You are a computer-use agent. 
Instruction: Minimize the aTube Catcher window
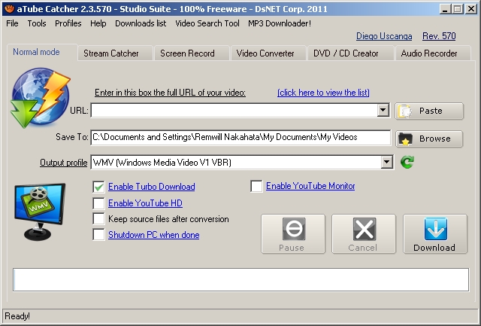(446, 8)
